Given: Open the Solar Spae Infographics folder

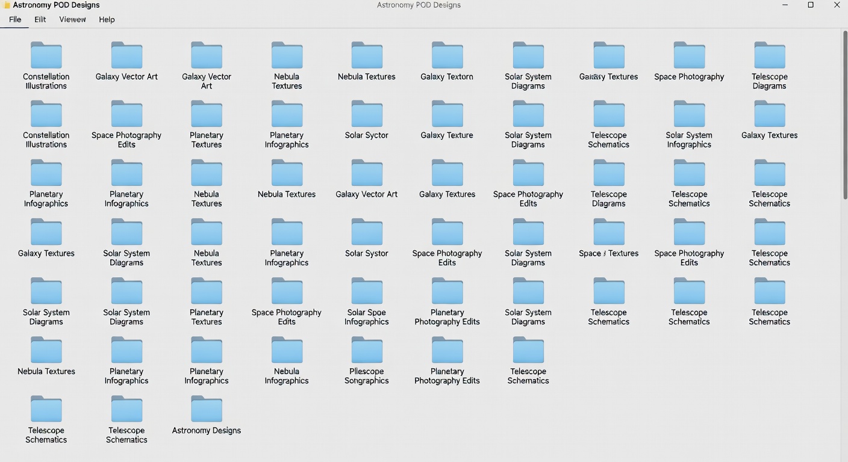Looking at the screenshot, I should [366, 301].
